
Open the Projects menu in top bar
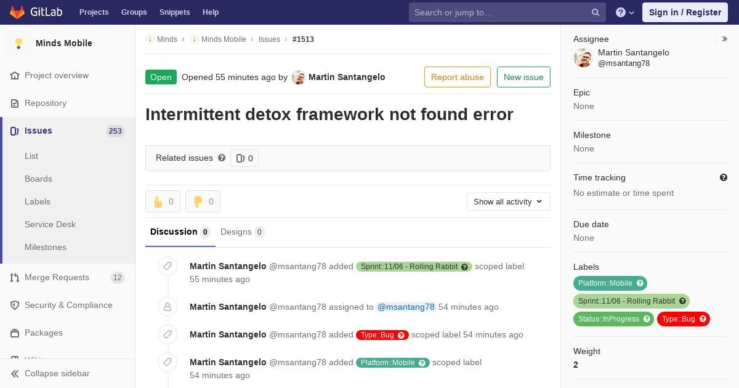coord(94,12)
